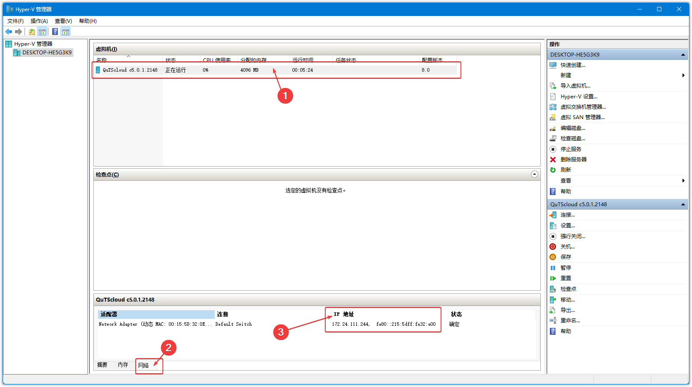
Task: Click 重置 reset VM action
Action: (x=565, y=278)
